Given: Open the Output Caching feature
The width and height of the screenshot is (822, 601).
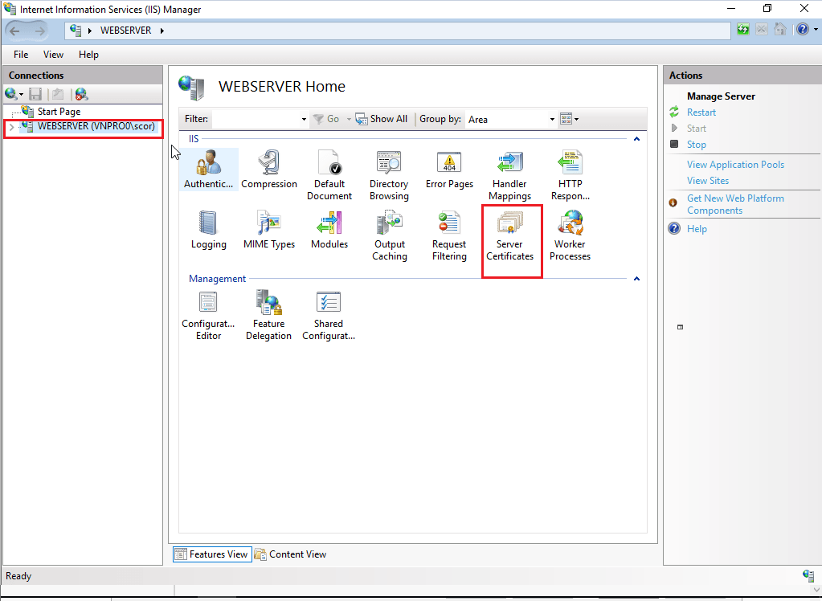Looking at the screenshot, I should click(390, 235).
